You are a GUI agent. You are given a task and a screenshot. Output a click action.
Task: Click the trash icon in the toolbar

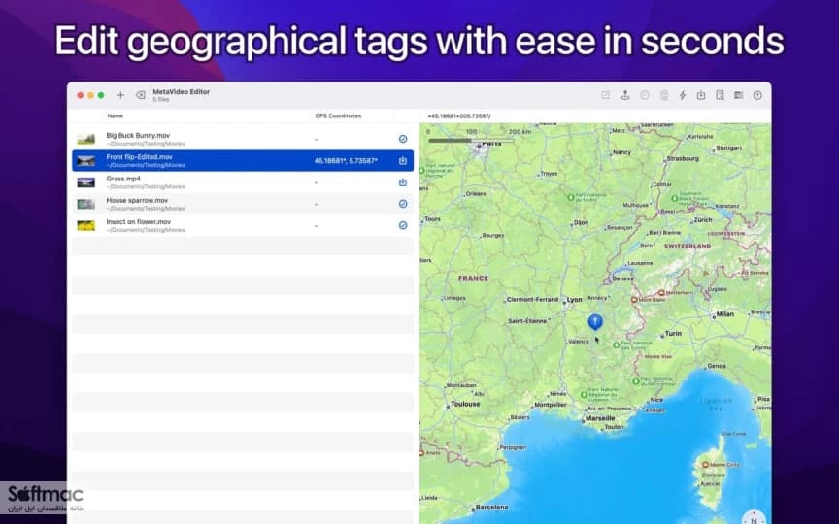tap(664, 95)
